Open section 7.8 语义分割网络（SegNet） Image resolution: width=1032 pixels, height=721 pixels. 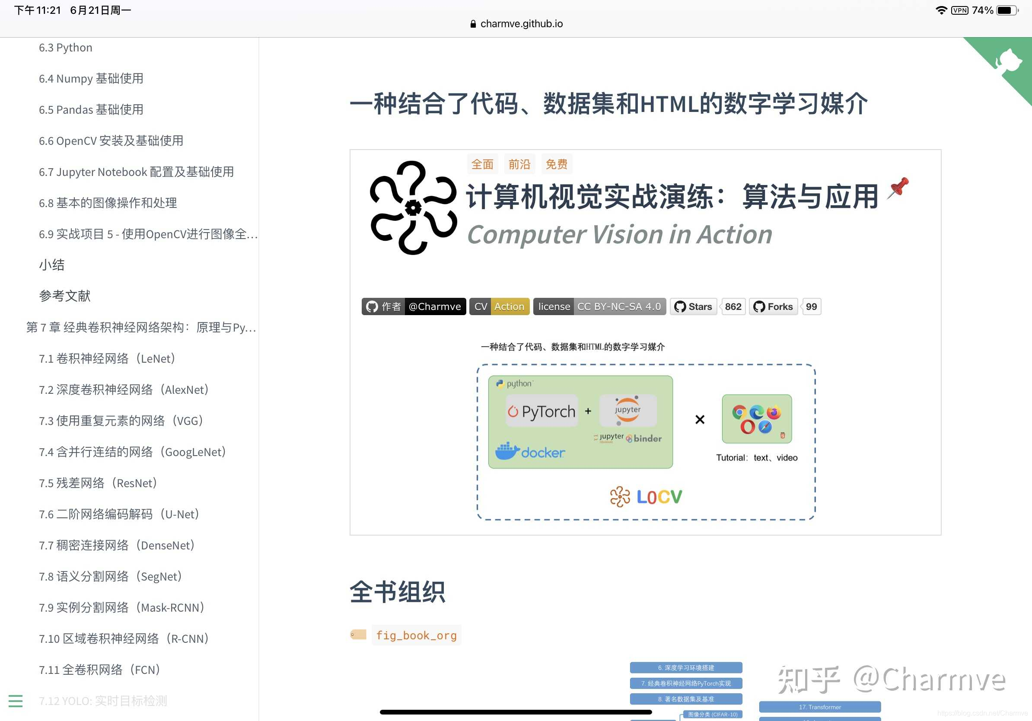[111, 576]
